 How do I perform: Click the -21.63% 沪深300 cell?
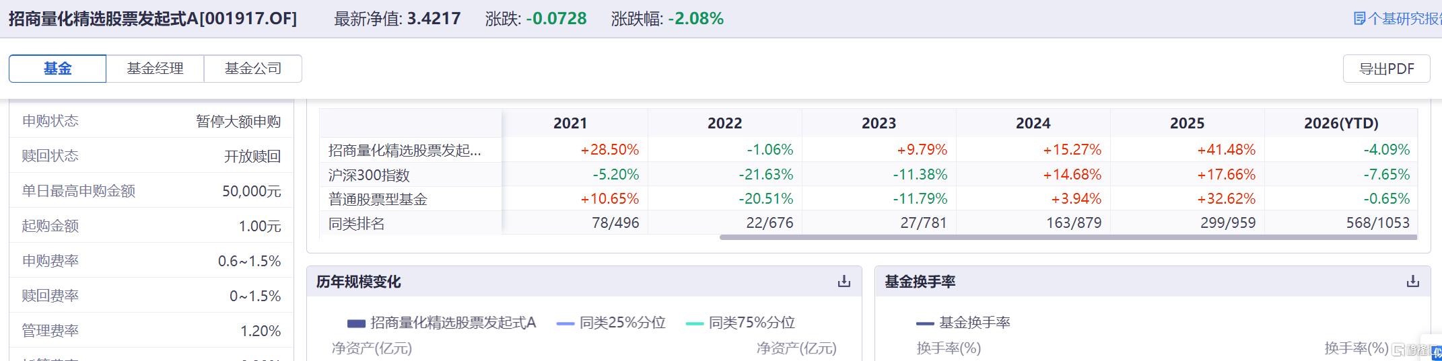click(x=765, y=175)
